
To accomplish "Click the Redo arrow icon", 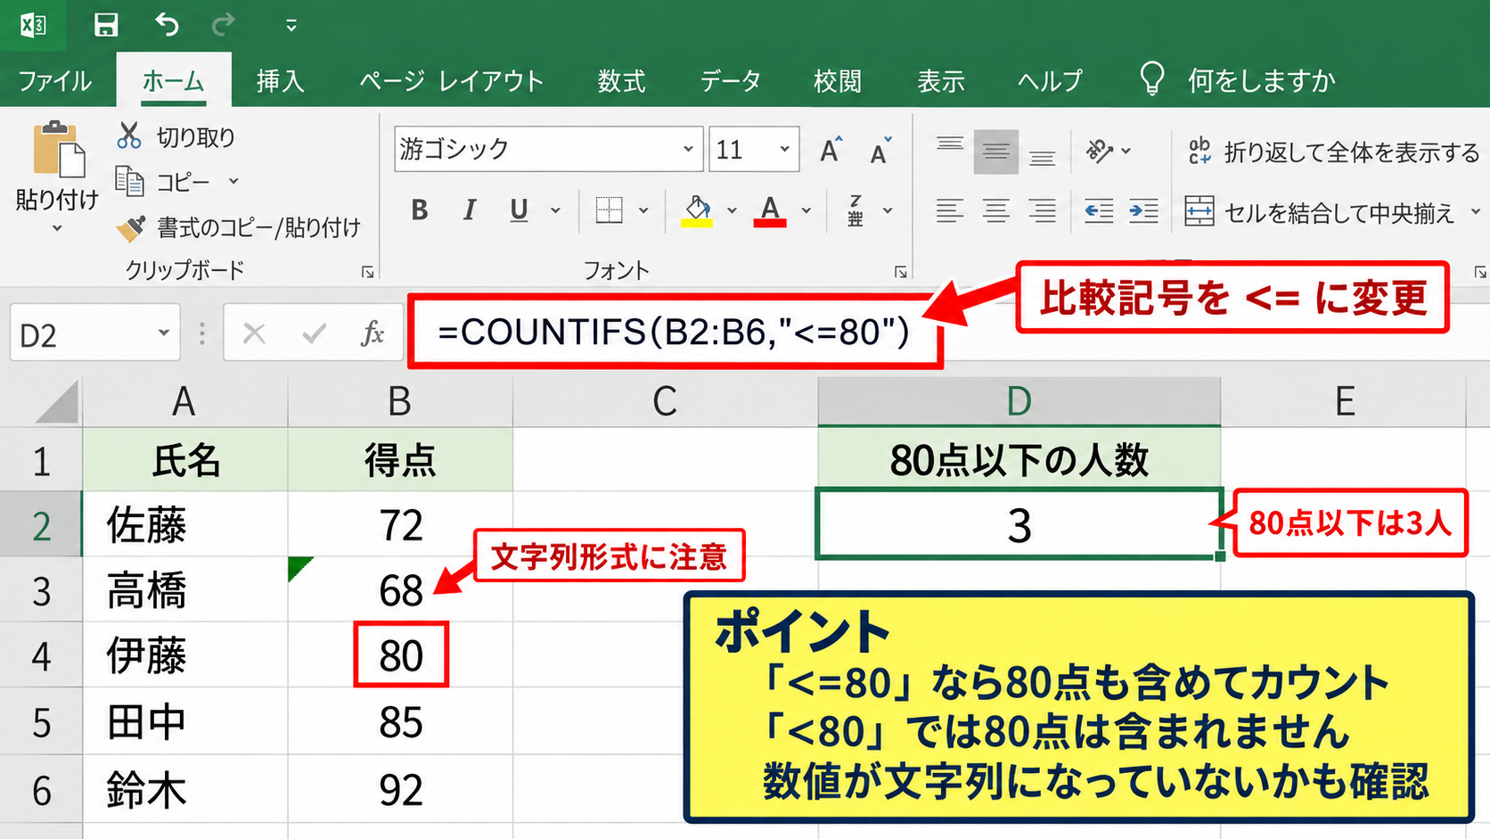I will (223, 24).
